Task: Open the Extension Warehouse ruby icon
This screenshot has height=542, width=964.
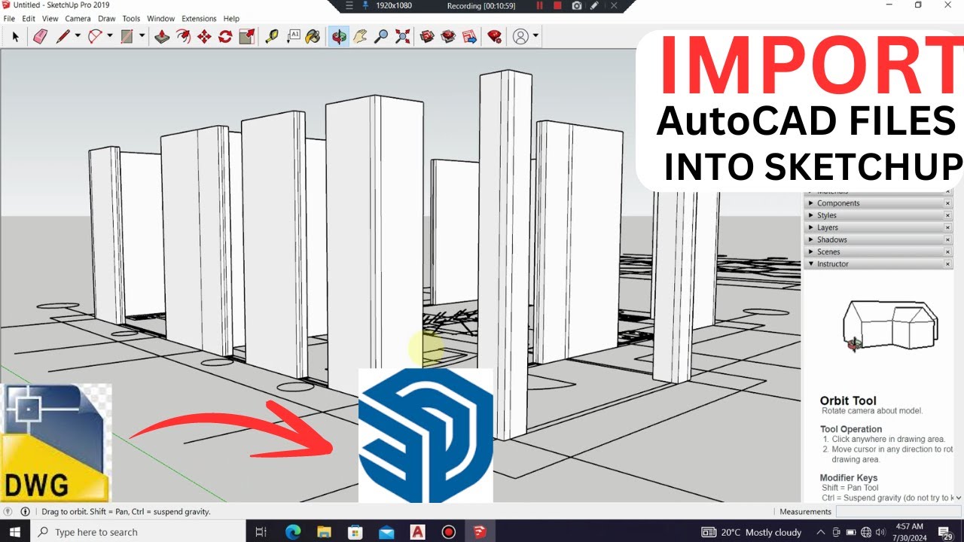Action: click(495, 35)
